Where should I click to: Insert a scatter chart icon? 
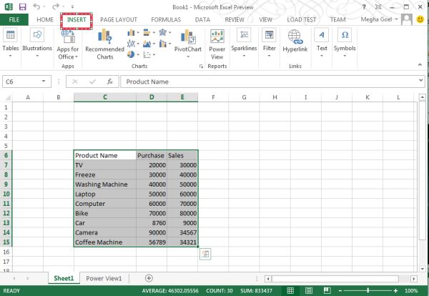(147, 54)
